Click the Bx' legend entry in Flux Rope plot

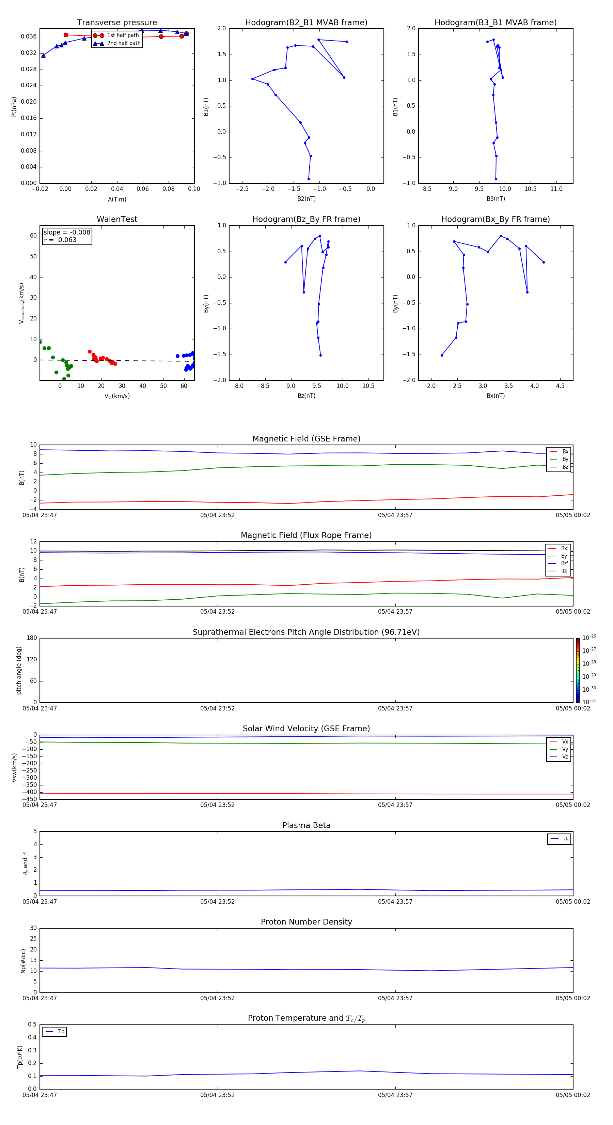pos(558,549)
